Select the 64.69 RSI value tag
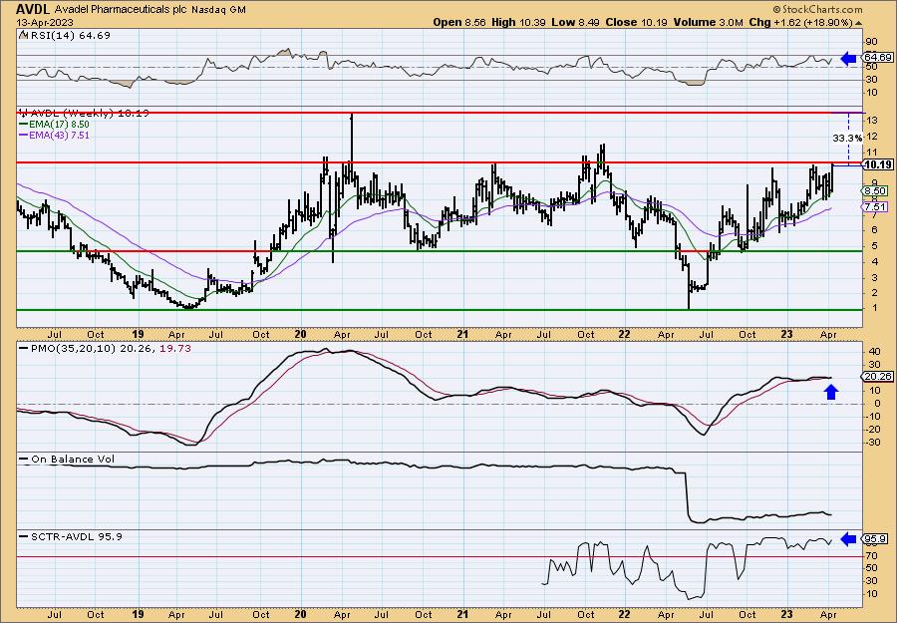The image size is (897, 623). [877, 58]
